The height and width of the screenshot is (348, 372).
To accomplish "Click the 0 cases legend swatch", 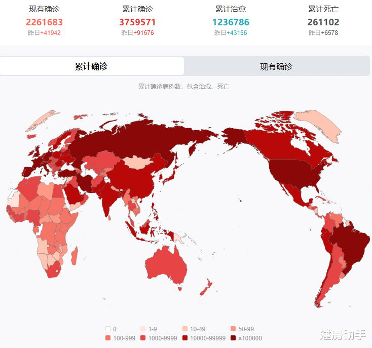I will click(x=108, y=329).
